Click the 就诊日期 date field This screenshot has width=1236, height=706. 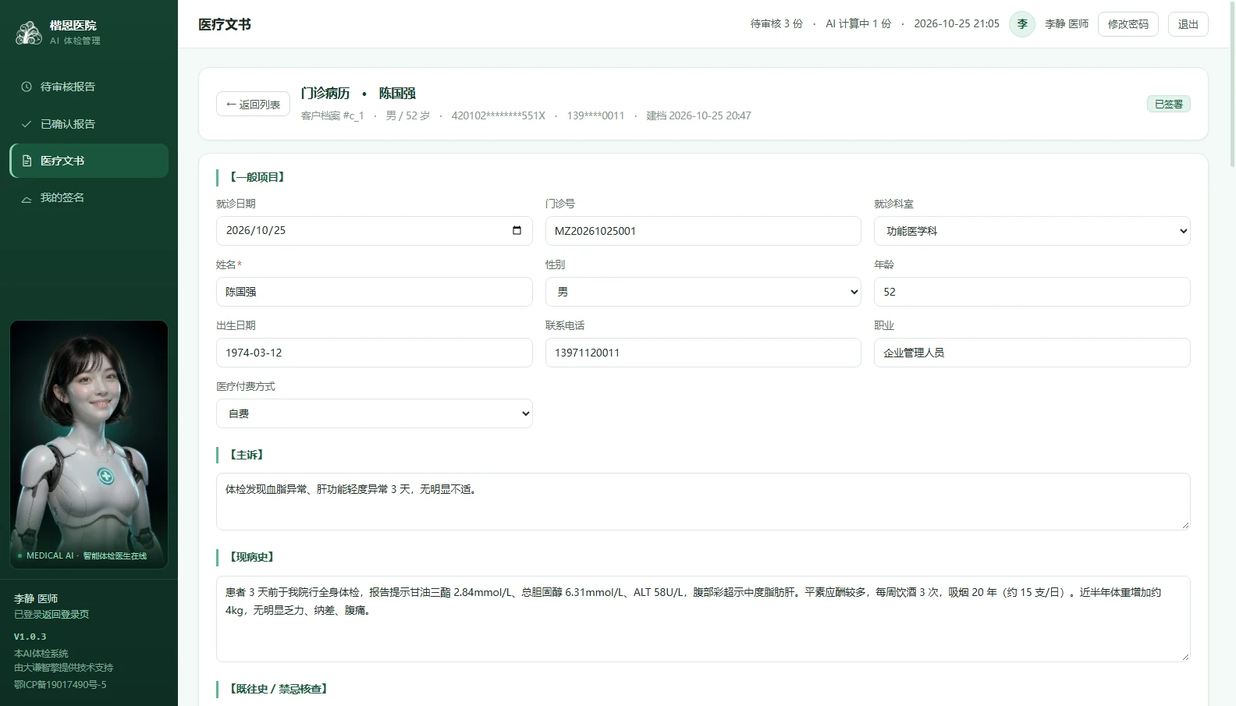375,231
